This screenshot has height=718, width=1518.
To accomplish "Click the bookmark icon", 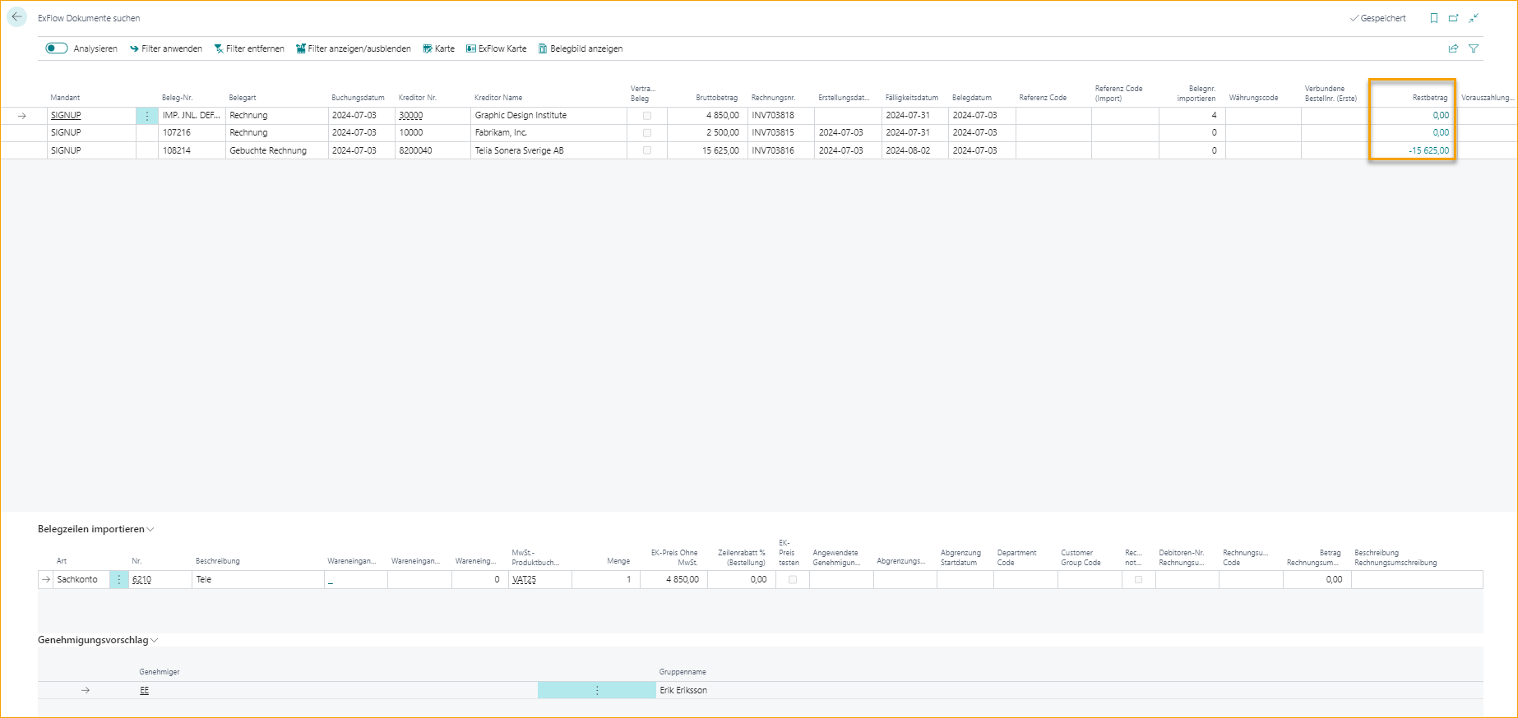I will pos(1434,18).
